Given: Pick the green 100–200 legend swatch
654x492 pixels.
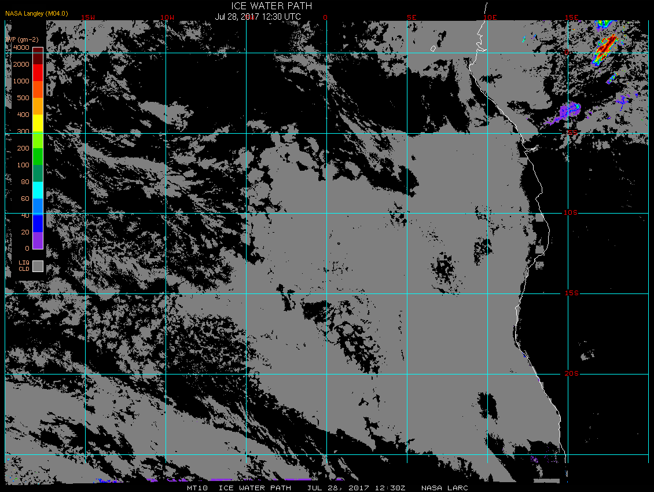Looking at the screenshot, I should point(38,156).
